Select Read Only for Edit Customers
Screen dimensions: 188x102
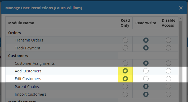(125, 79)
